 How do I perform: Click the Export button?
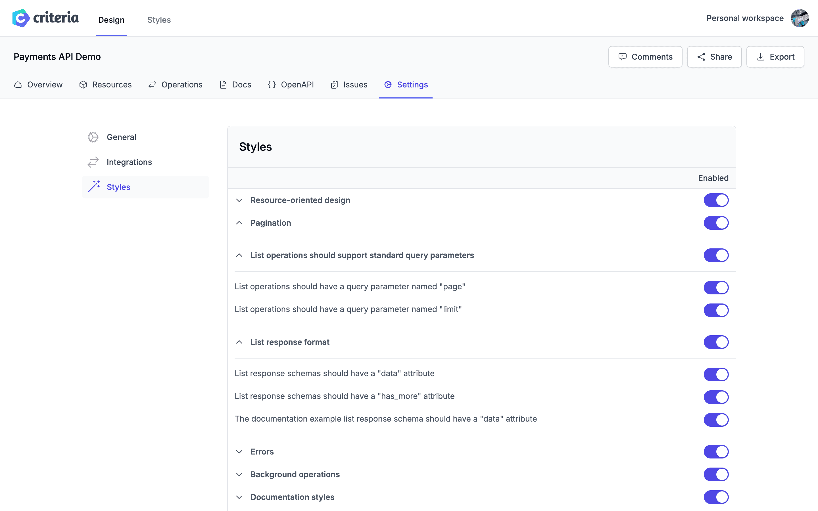(x=775, y=56)
